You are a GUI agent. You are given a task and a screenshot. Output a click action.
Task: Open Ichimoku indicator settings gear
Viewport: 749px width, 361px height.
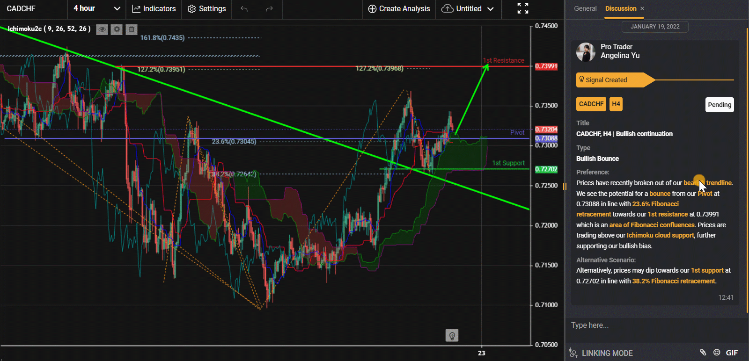(x=117, y=29)
